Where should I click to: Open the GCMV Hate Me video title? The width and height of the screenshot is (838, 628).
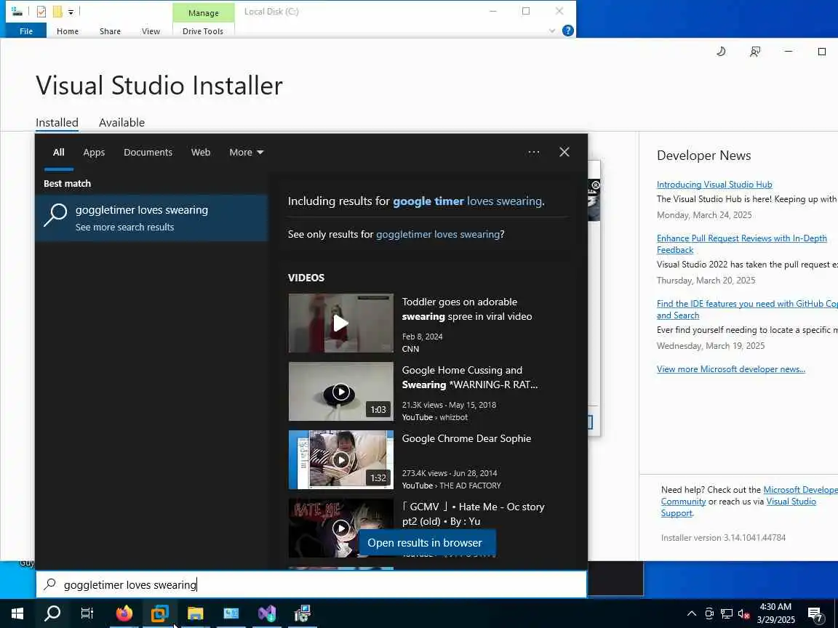[x=473, y=514]
